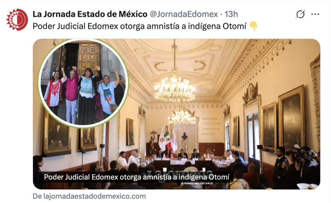Click the largest framed portrait on right wall

tap(292, 118)
